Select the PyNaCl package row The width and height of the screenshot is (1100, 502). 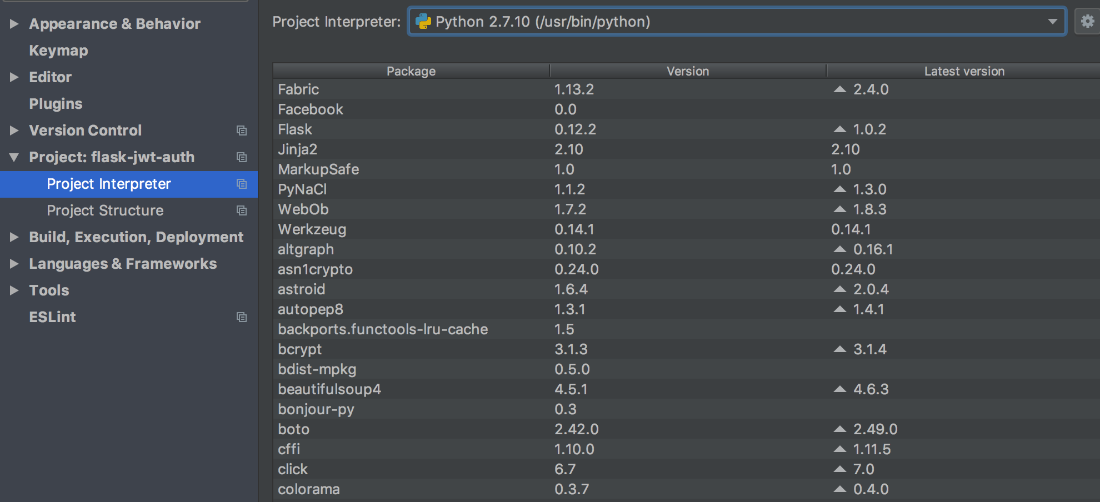click(x=687, y=189)
